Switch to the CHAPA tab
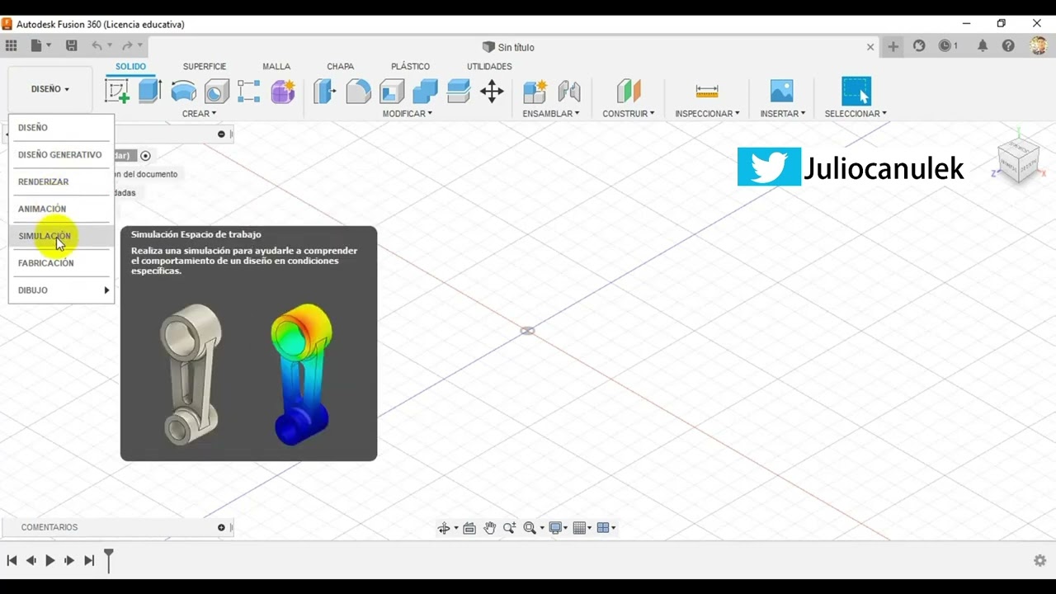 coord(340,66)
